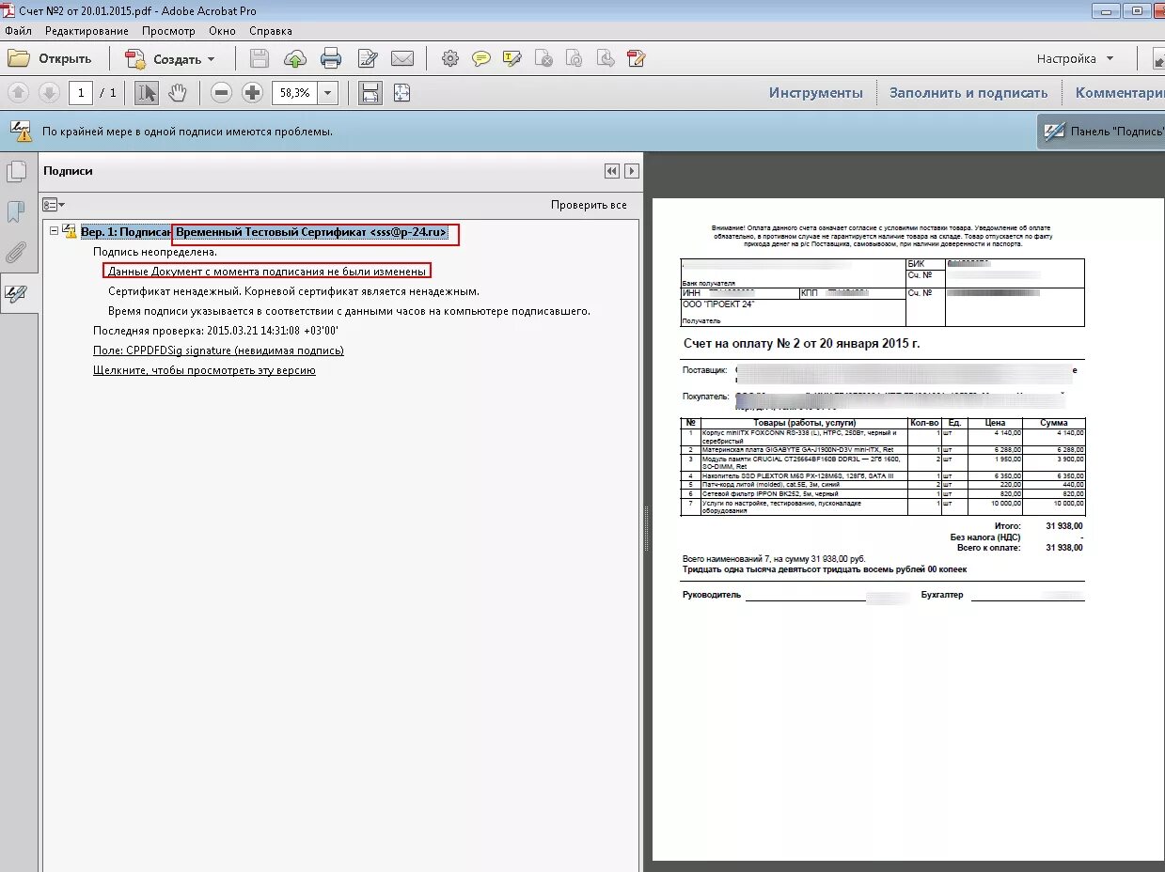Click the edit PDF pencil icon
Image resolution: width=1165 pixels, height=872 pixels.
pos(637,58)
